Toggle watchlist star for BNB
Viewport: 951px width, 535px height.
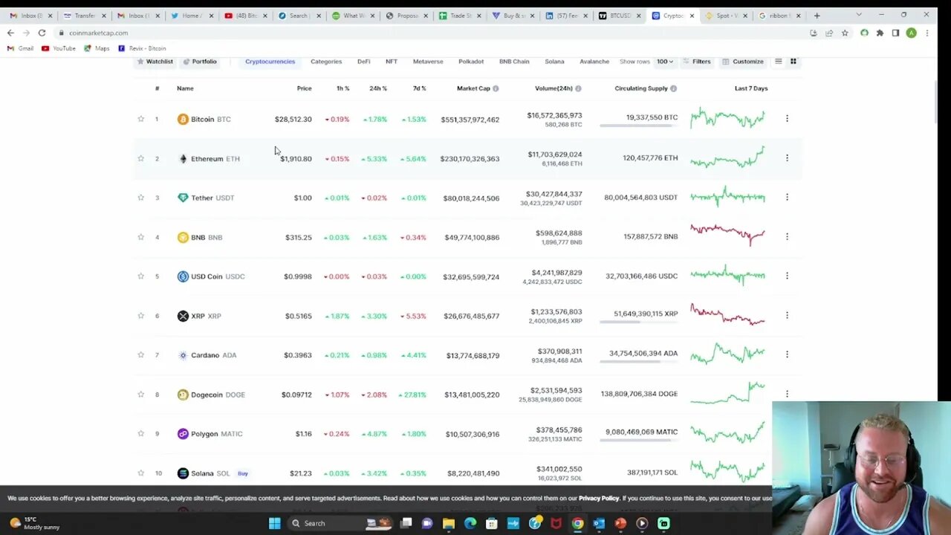point(140,237)
